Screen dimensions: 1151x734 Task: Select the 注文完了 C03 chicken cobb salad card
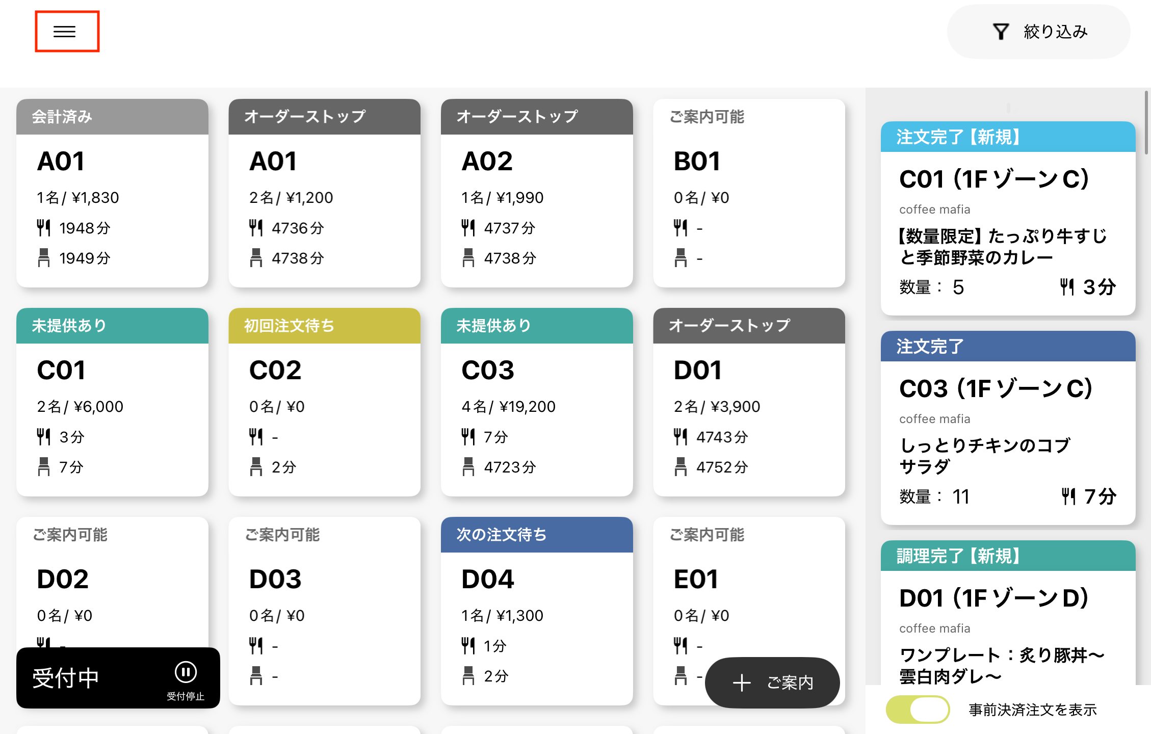click(x=1008, y=428)
